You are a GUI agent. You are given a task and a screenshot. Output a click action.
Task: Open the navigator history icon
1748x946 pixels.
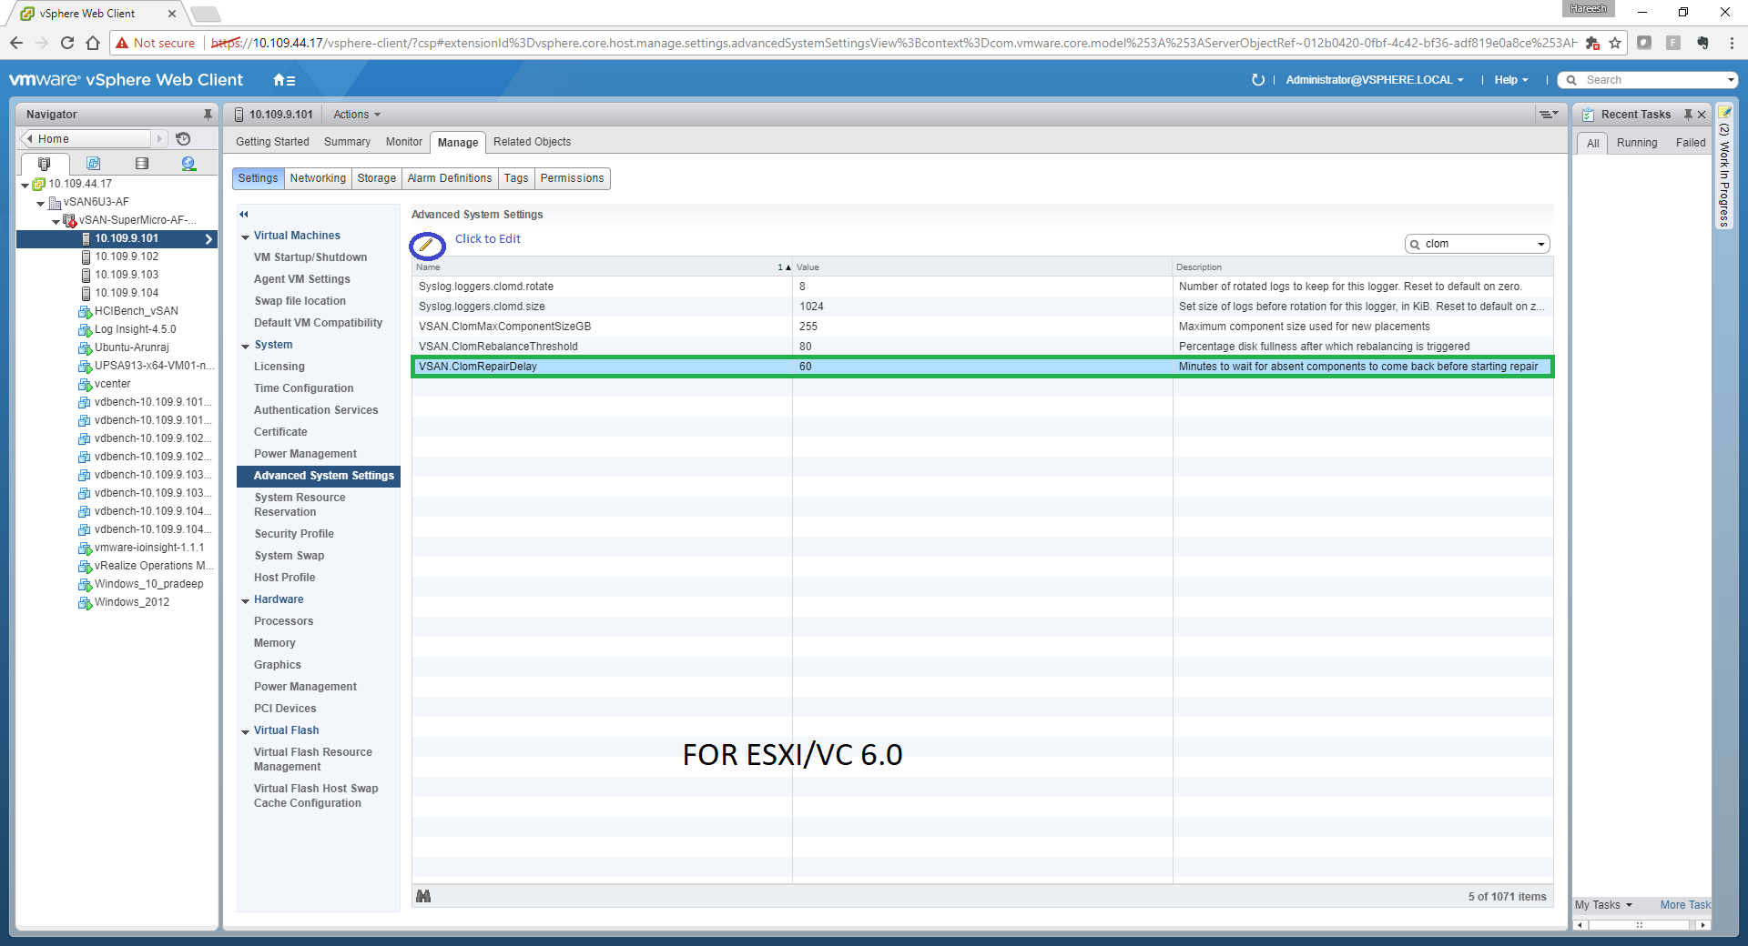point(183,139)
